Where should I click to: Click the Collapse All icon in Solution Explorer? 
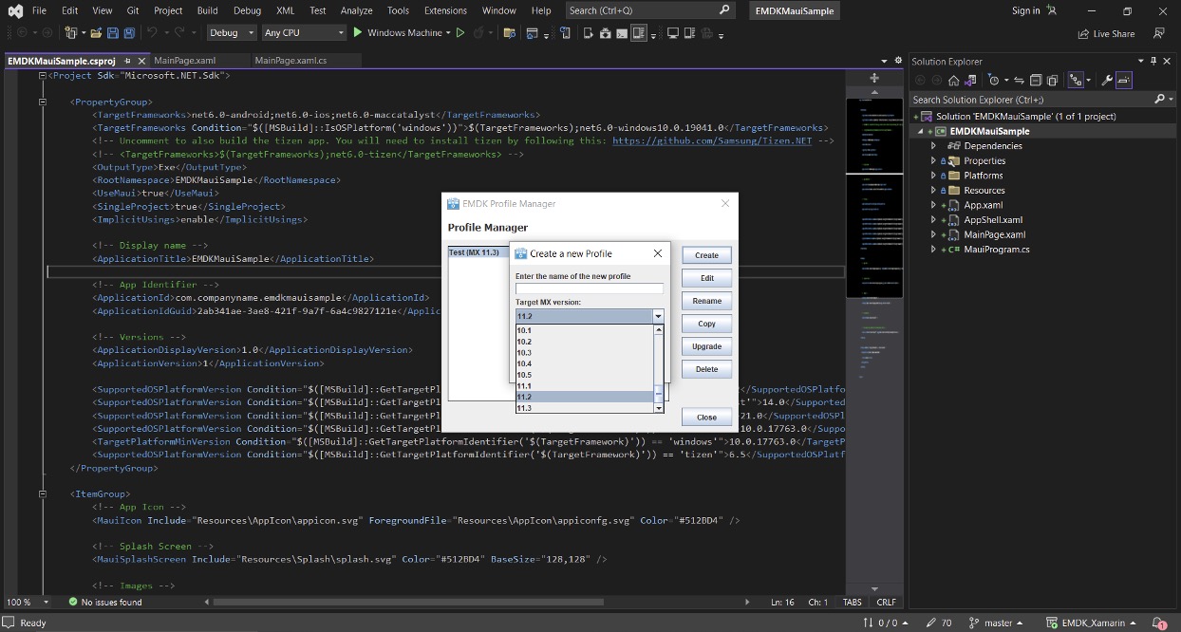tap(1037, 81)
